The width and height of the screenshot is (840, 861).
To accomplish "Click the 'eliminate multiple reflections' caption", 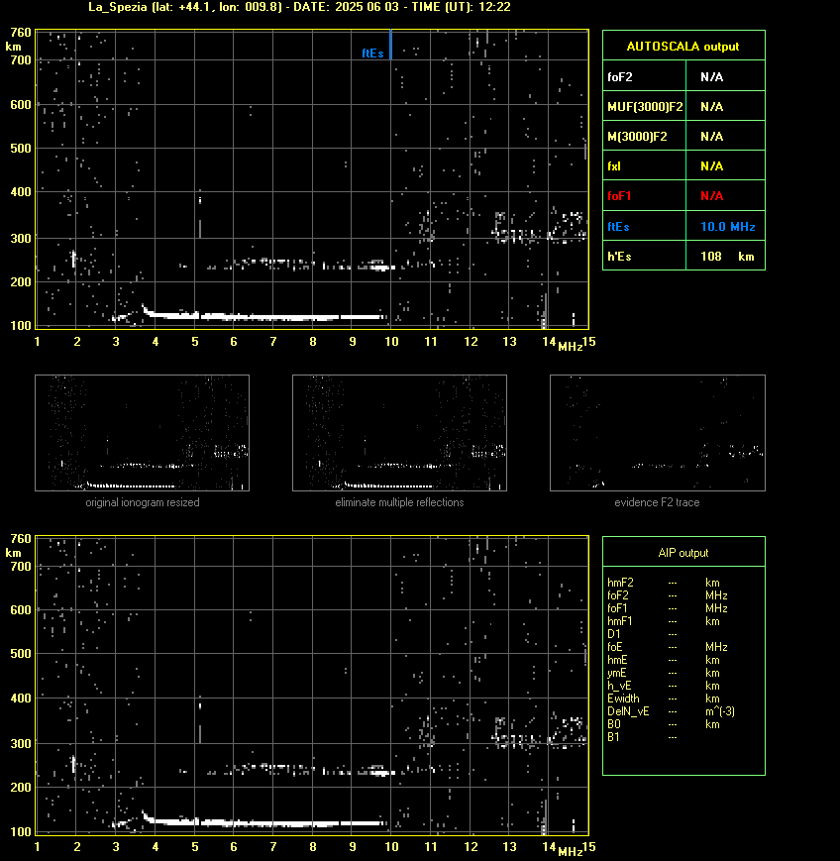I will pyautogui.click(x=399, y=502).
